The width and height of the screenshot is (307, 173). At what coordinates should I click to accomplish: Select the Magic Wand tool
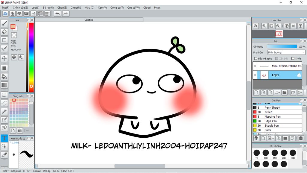click(4, 111)
